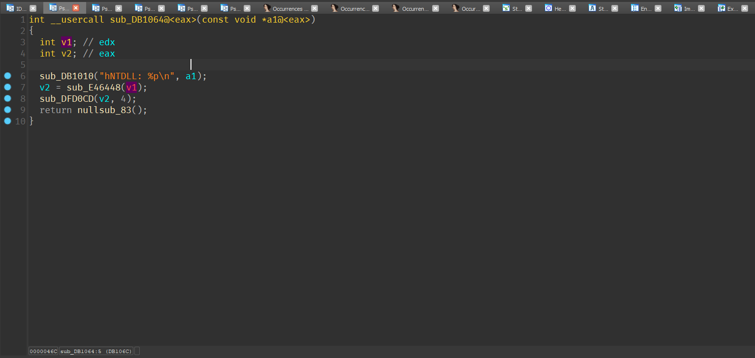Click the Imports tab icon

click(x=678, y=8)
